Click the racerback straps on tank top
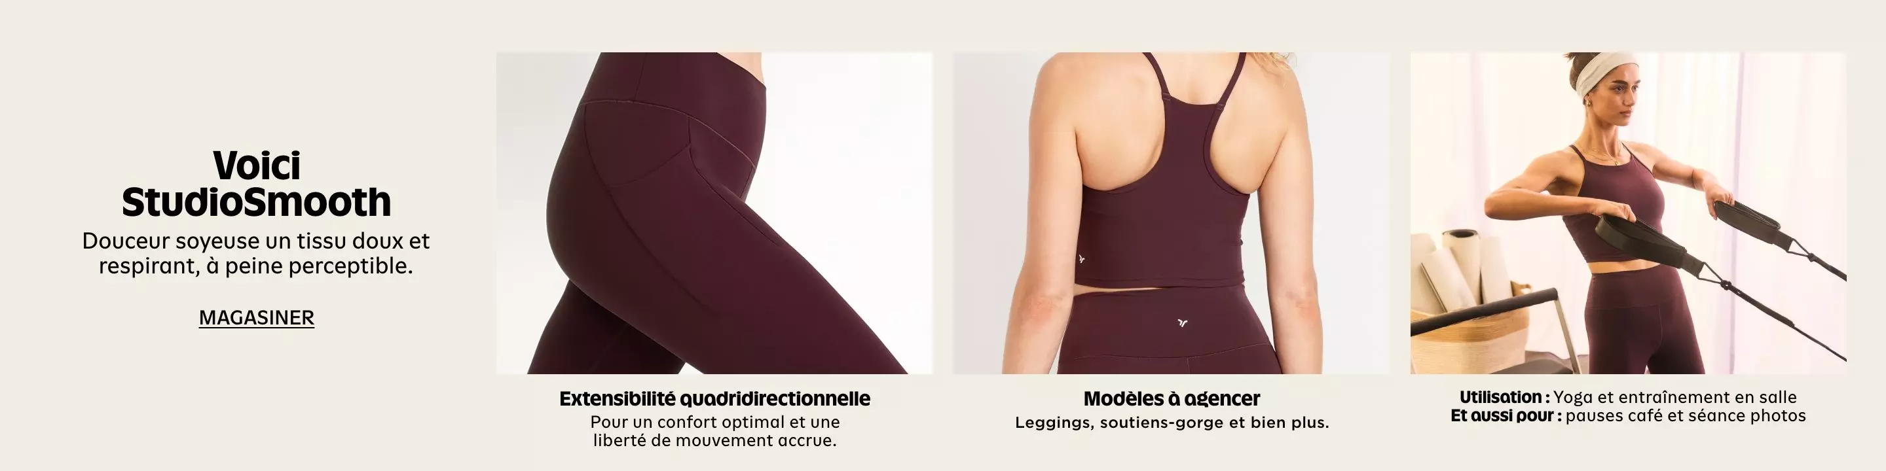 pyautogui.click(x=1193, y=110)
